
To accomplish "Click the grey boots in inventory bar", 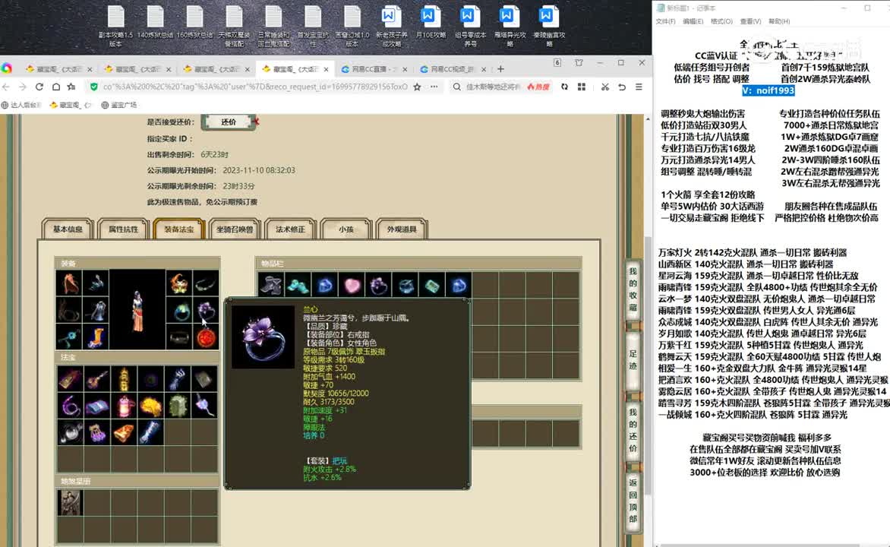I will (x=271, y=285).
